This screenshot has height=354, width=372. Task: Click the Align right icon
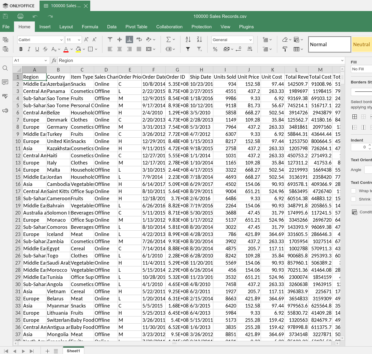129,49
